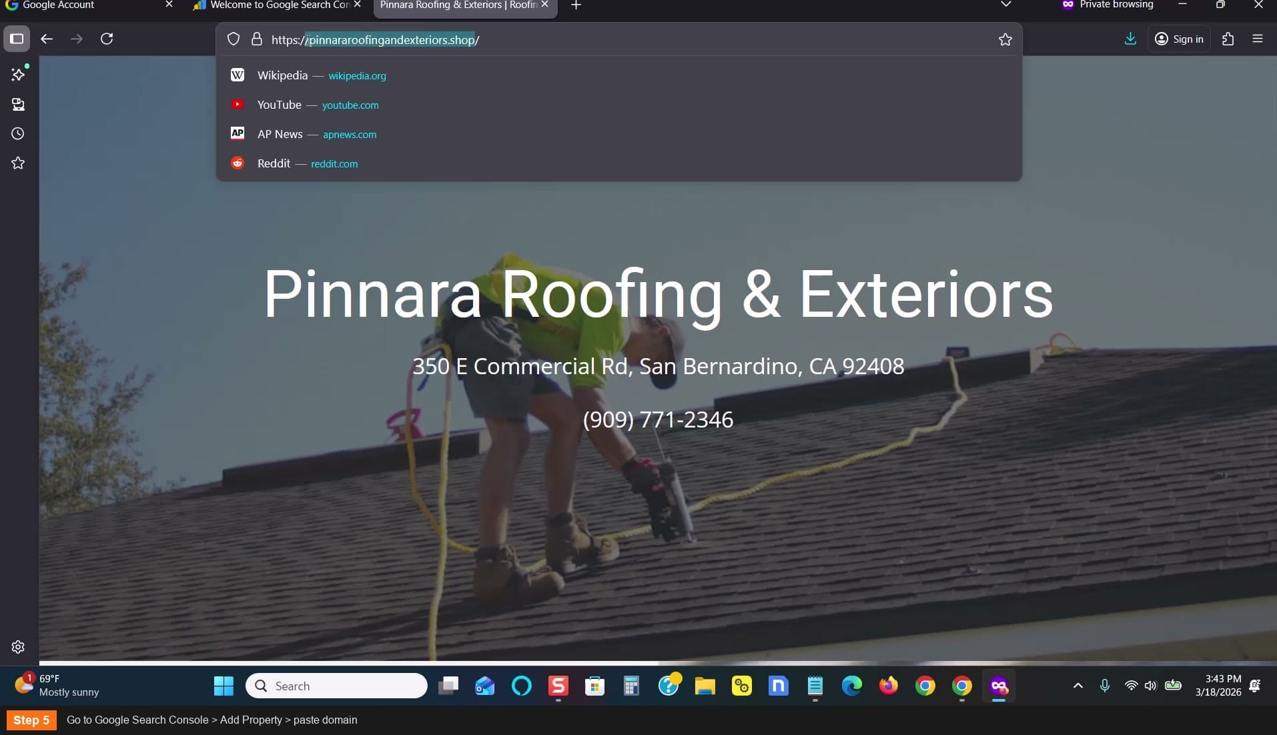Open a new tab
1277x735 pixels.
[x=576, y=5]
